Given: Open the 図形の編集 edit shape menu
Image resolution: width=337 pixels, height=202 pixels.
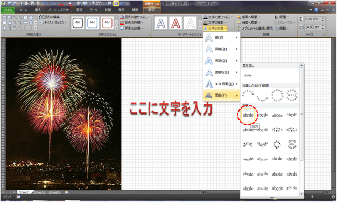Looking at the screenshot, I should [x=51, y=17].
